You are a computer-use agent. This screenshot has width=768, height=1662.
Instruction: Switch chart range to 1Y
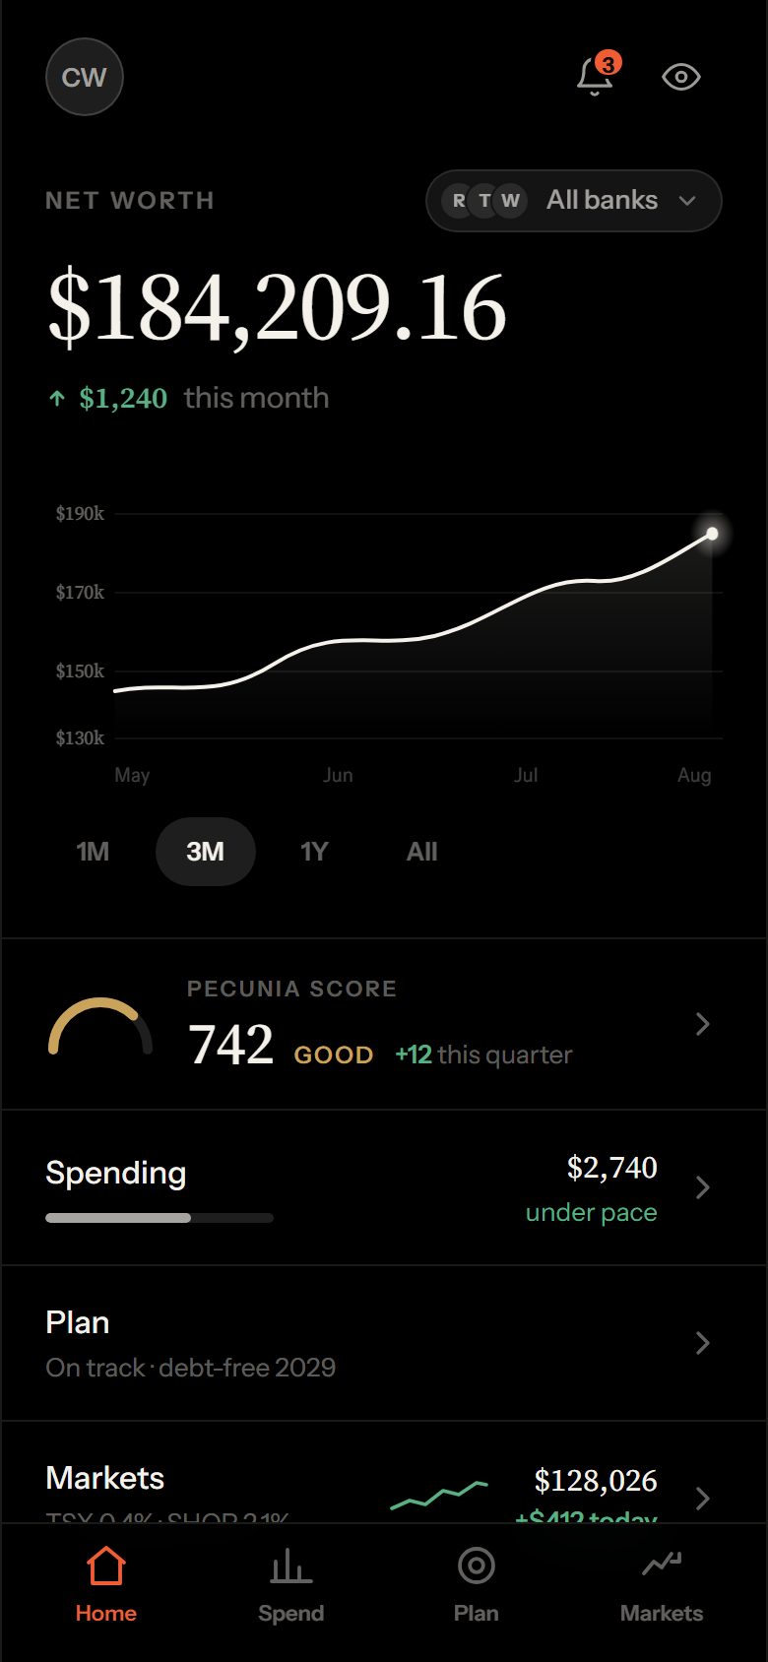click(314, 852)
